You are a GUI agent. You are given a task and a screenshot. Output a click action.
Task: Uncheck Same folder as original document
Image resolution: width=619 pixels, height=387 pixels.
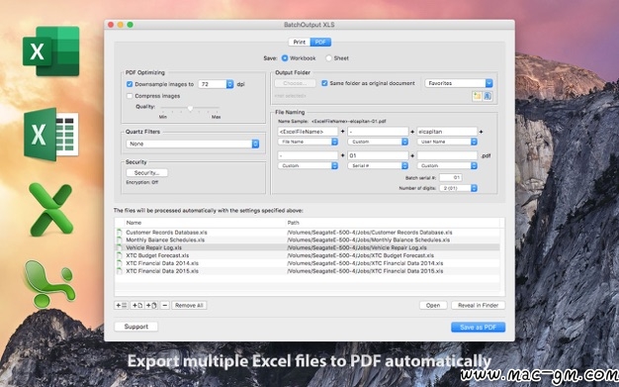pos(324,83)
